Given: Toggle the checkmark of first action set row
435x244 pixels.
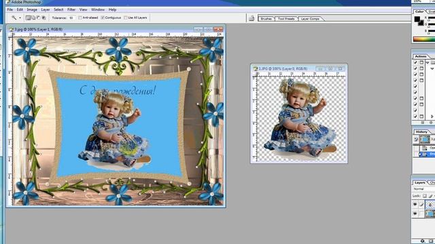Looking at the screenshot, I should click(415, 62).
